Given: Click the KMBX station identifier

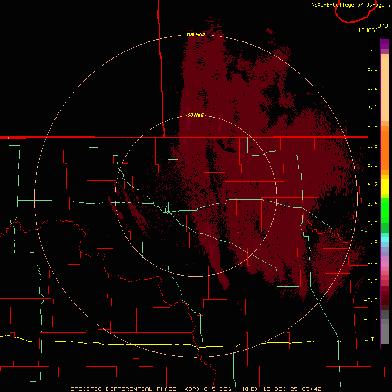Looking at the screenshot, I should (251, 389).
